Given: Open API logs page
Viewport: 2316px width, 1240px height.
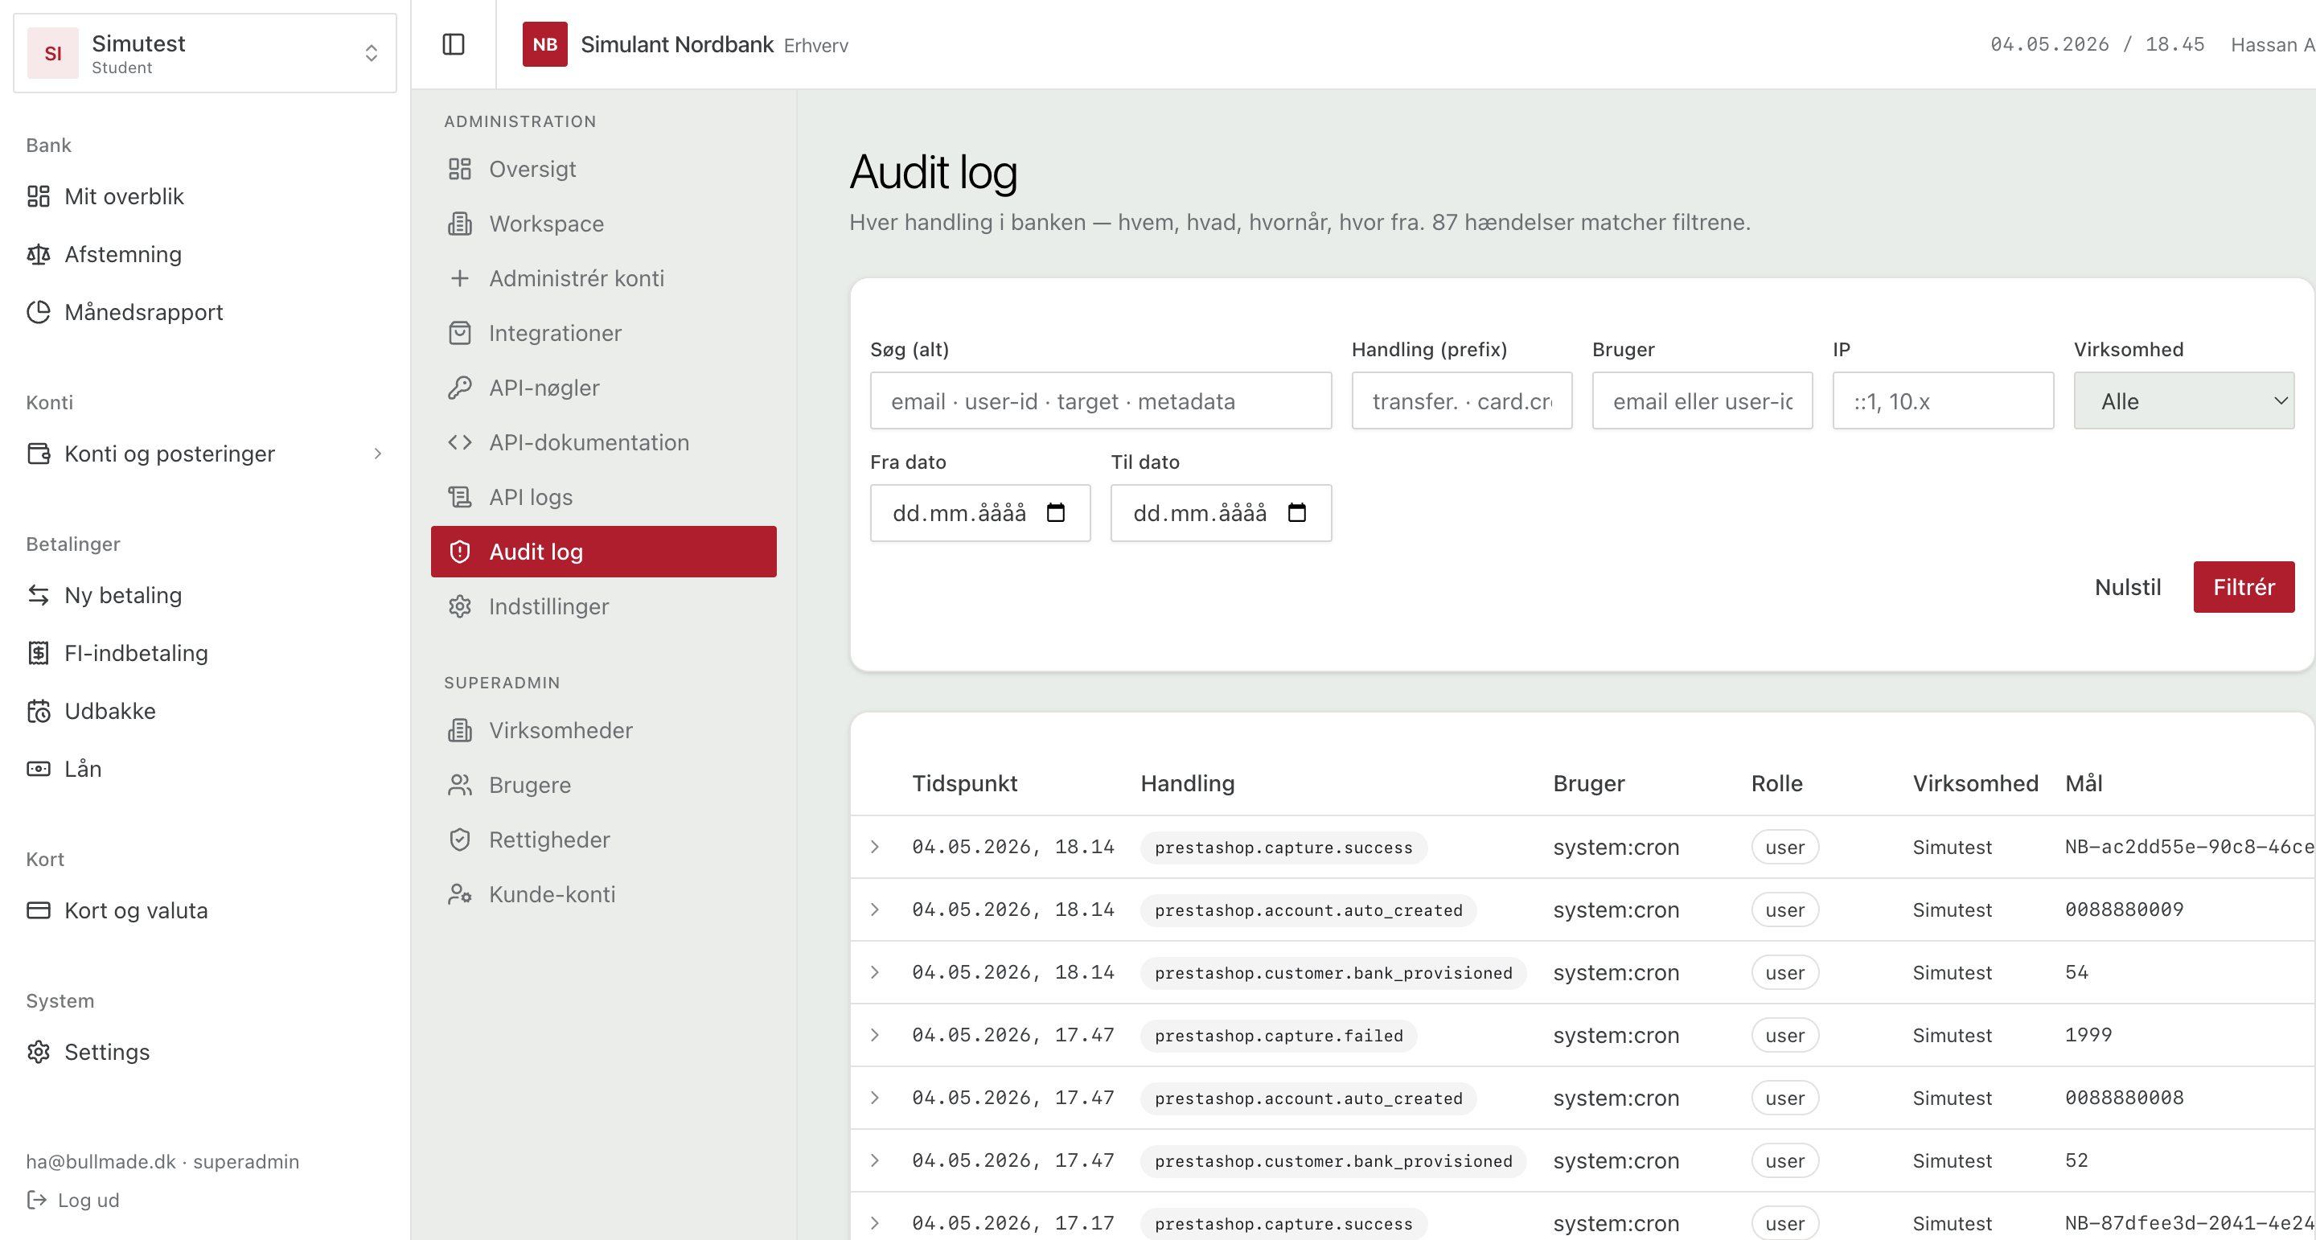Looking at the screenshot, I should pos(603,497).
